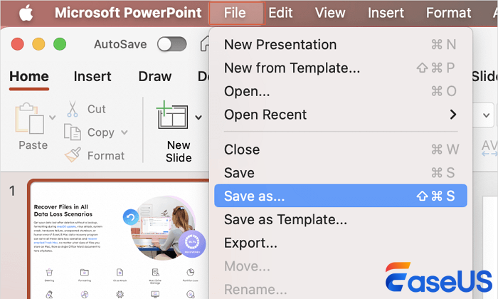498x299 pixels.
Task: Select Save as Template... menu entry
Action: click(x=285, y=219)
